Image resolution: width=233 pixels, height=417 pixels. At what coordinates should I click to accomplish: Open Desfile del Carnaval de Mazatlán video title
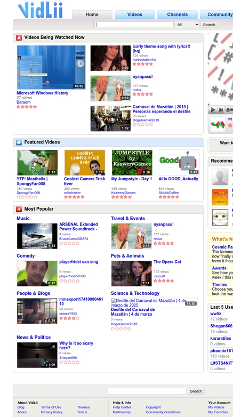tap(133, 312)
